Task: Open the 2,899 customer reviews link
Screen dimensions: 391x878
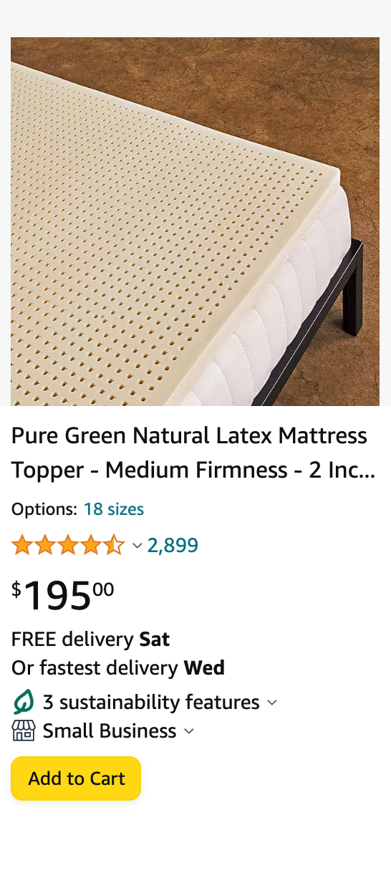Action: point(173,546)
